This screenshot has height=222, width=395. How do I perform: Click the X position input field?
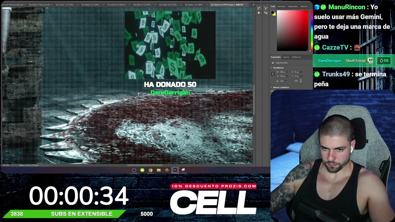point(299,72)
